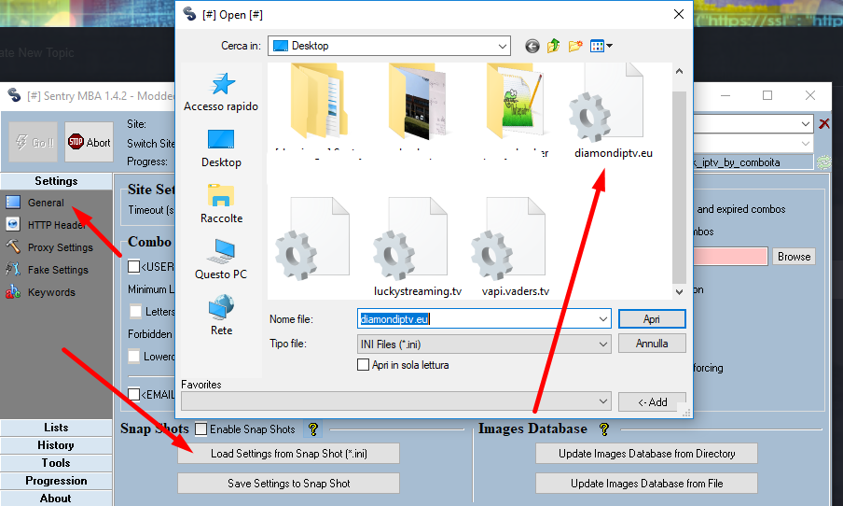Viewport: 843px width, 506px height.
Task: Click the Abort stop sign button in Sentry MBA
Action: coord(90,142)
